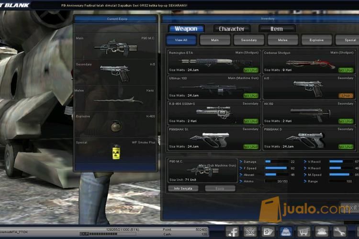Open the wrench settings icon

339,231
